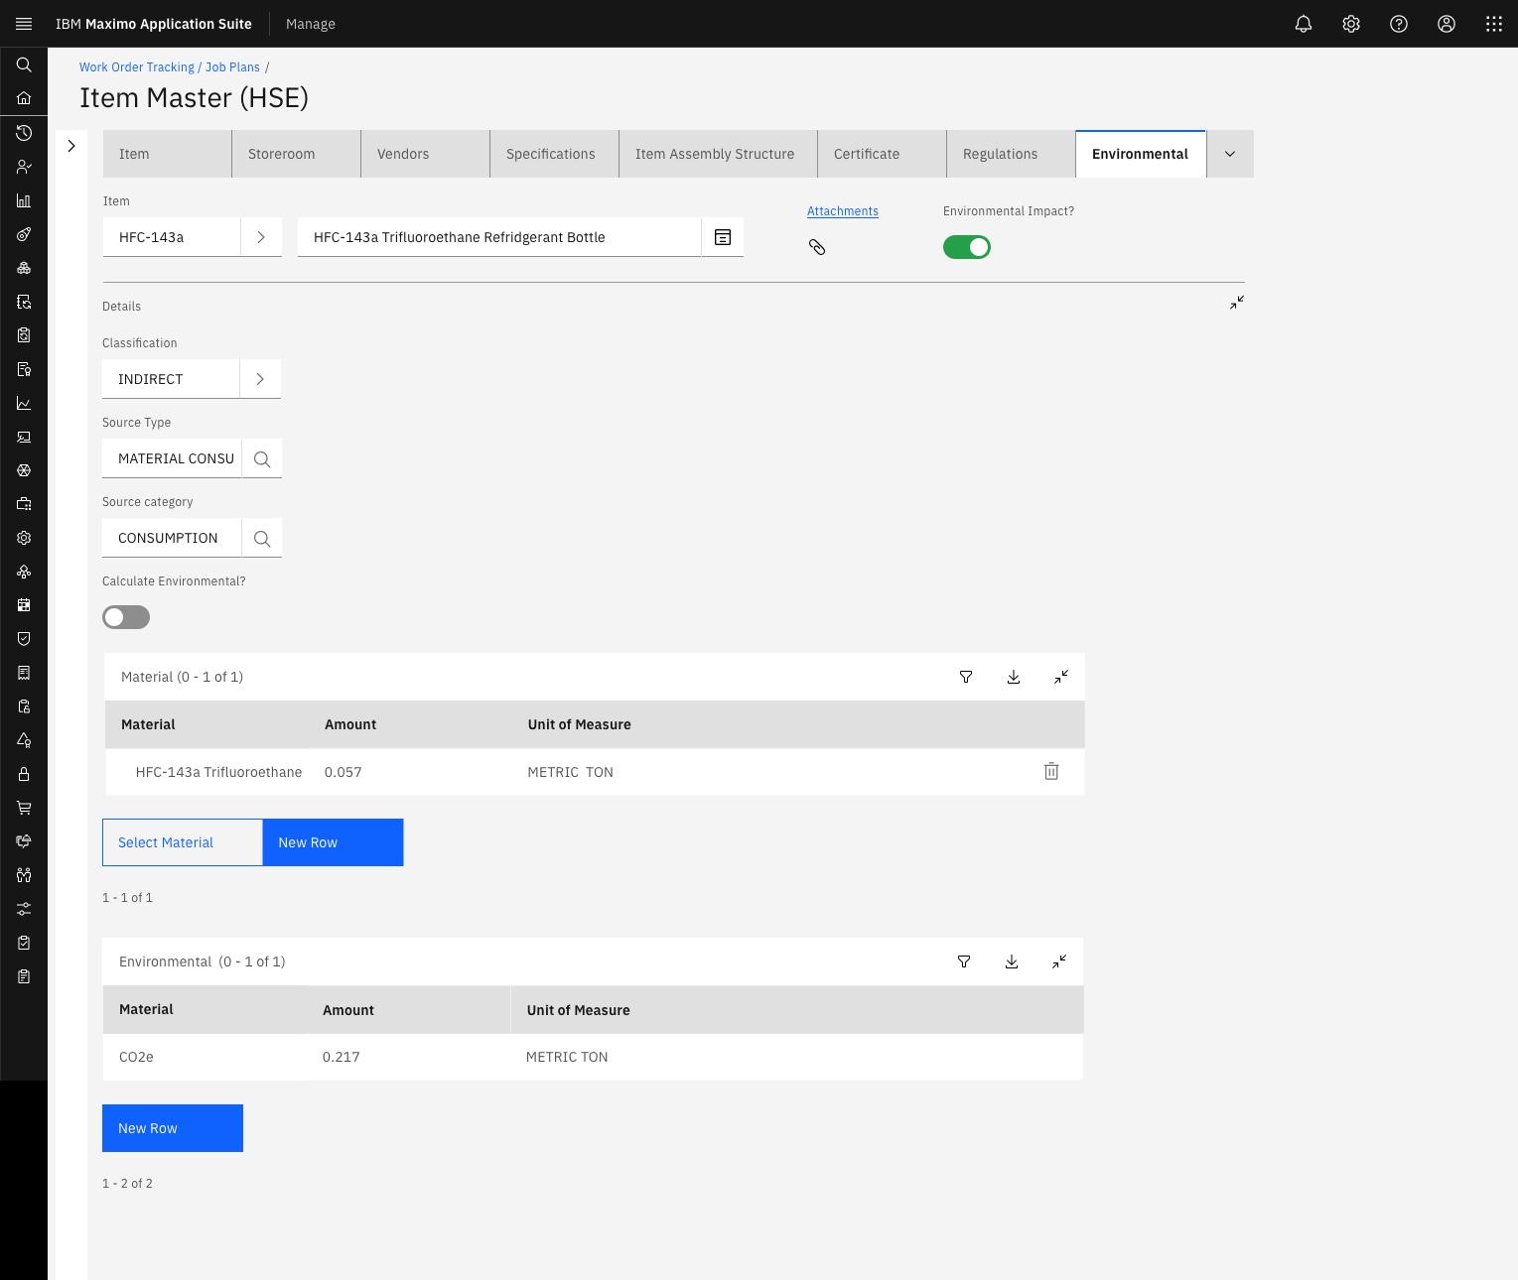Image resolution: width=1518 pixels, height=1280 pixels.
Task: Open the application switcher grid
Action: [1494, 24]
